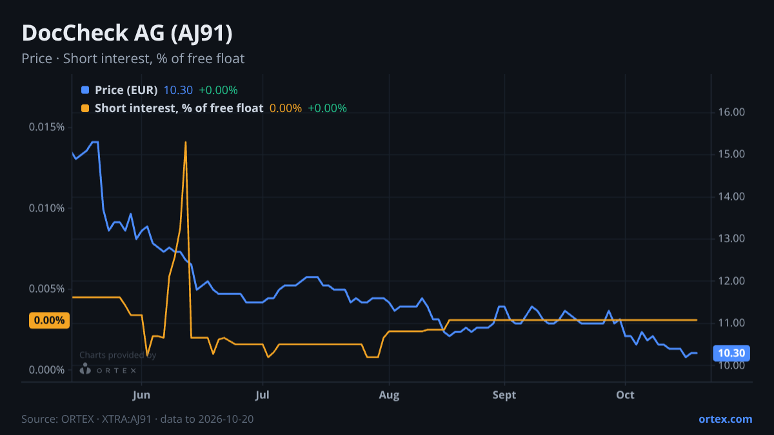
Task: Click the 16.00 right axis label
Action: 731,112
